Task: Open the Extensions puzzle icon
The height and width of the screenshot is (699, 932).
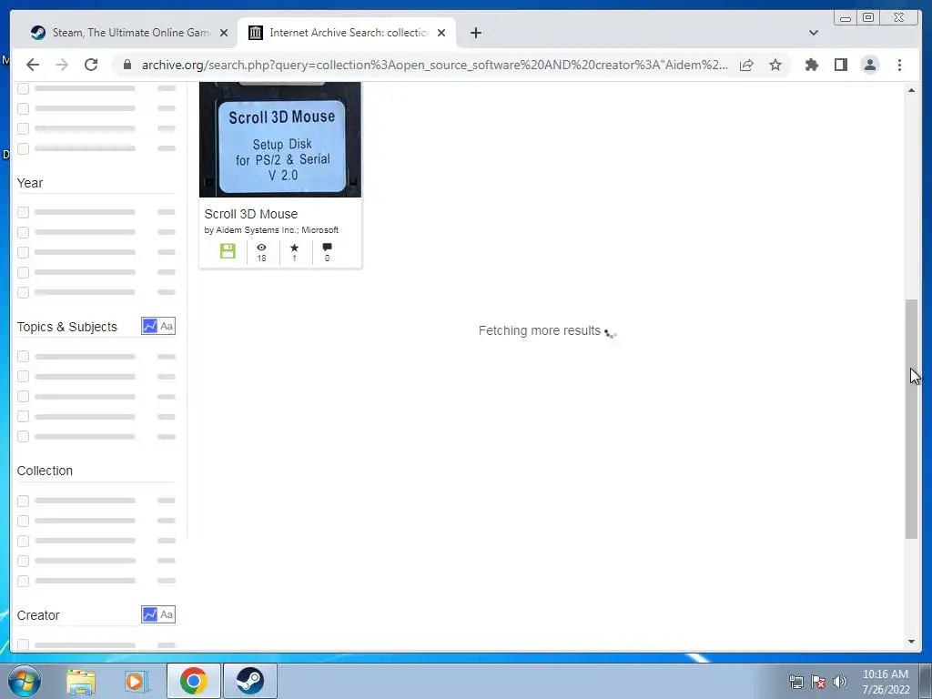Action: click(x=811, y=65)
